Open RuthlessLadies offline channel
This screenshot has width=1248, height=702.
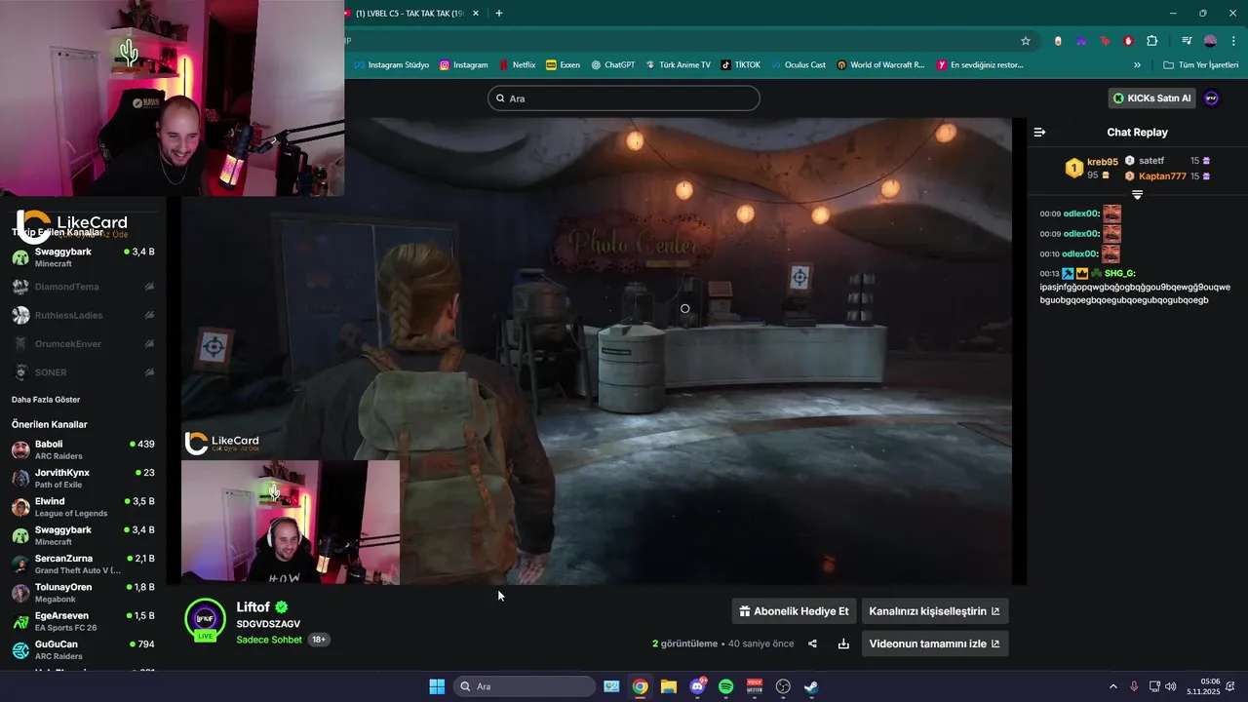point(83,315)
